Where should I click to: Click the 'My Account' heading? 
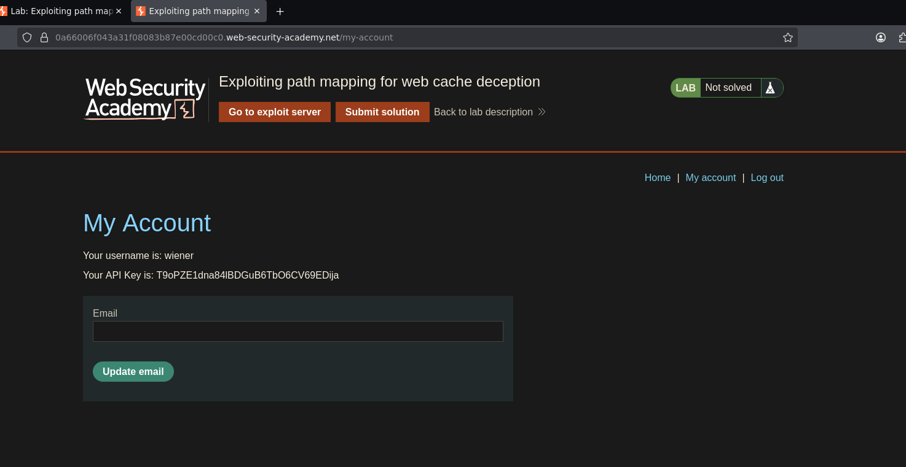pos(147,223)
